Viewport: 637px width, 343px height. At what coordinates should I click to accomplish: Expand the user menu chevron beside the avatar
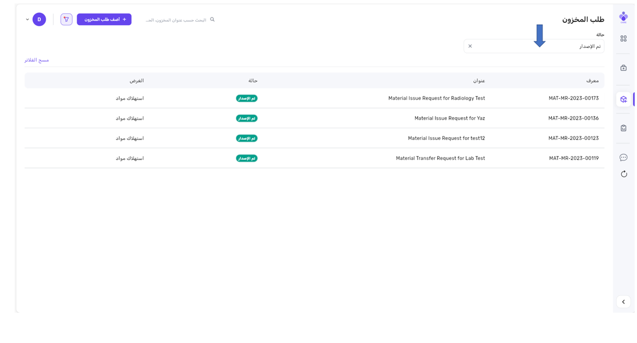27,20
